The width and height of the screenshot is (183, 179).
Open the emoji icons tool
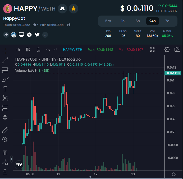tap(5, 117)
